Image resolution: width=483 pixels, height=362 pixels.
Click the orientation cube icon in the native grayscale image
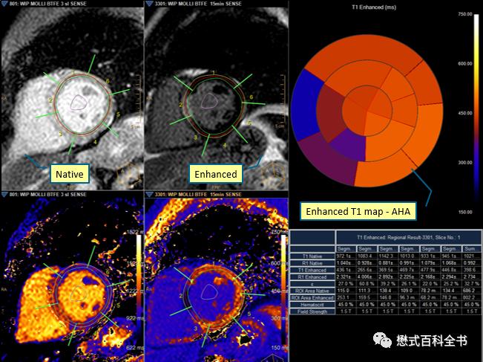tap(129, 176)
